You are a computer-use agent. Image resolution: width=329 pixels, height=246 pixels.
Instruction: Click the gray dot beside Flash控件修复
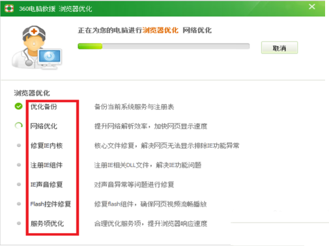[x=19, y=204]
